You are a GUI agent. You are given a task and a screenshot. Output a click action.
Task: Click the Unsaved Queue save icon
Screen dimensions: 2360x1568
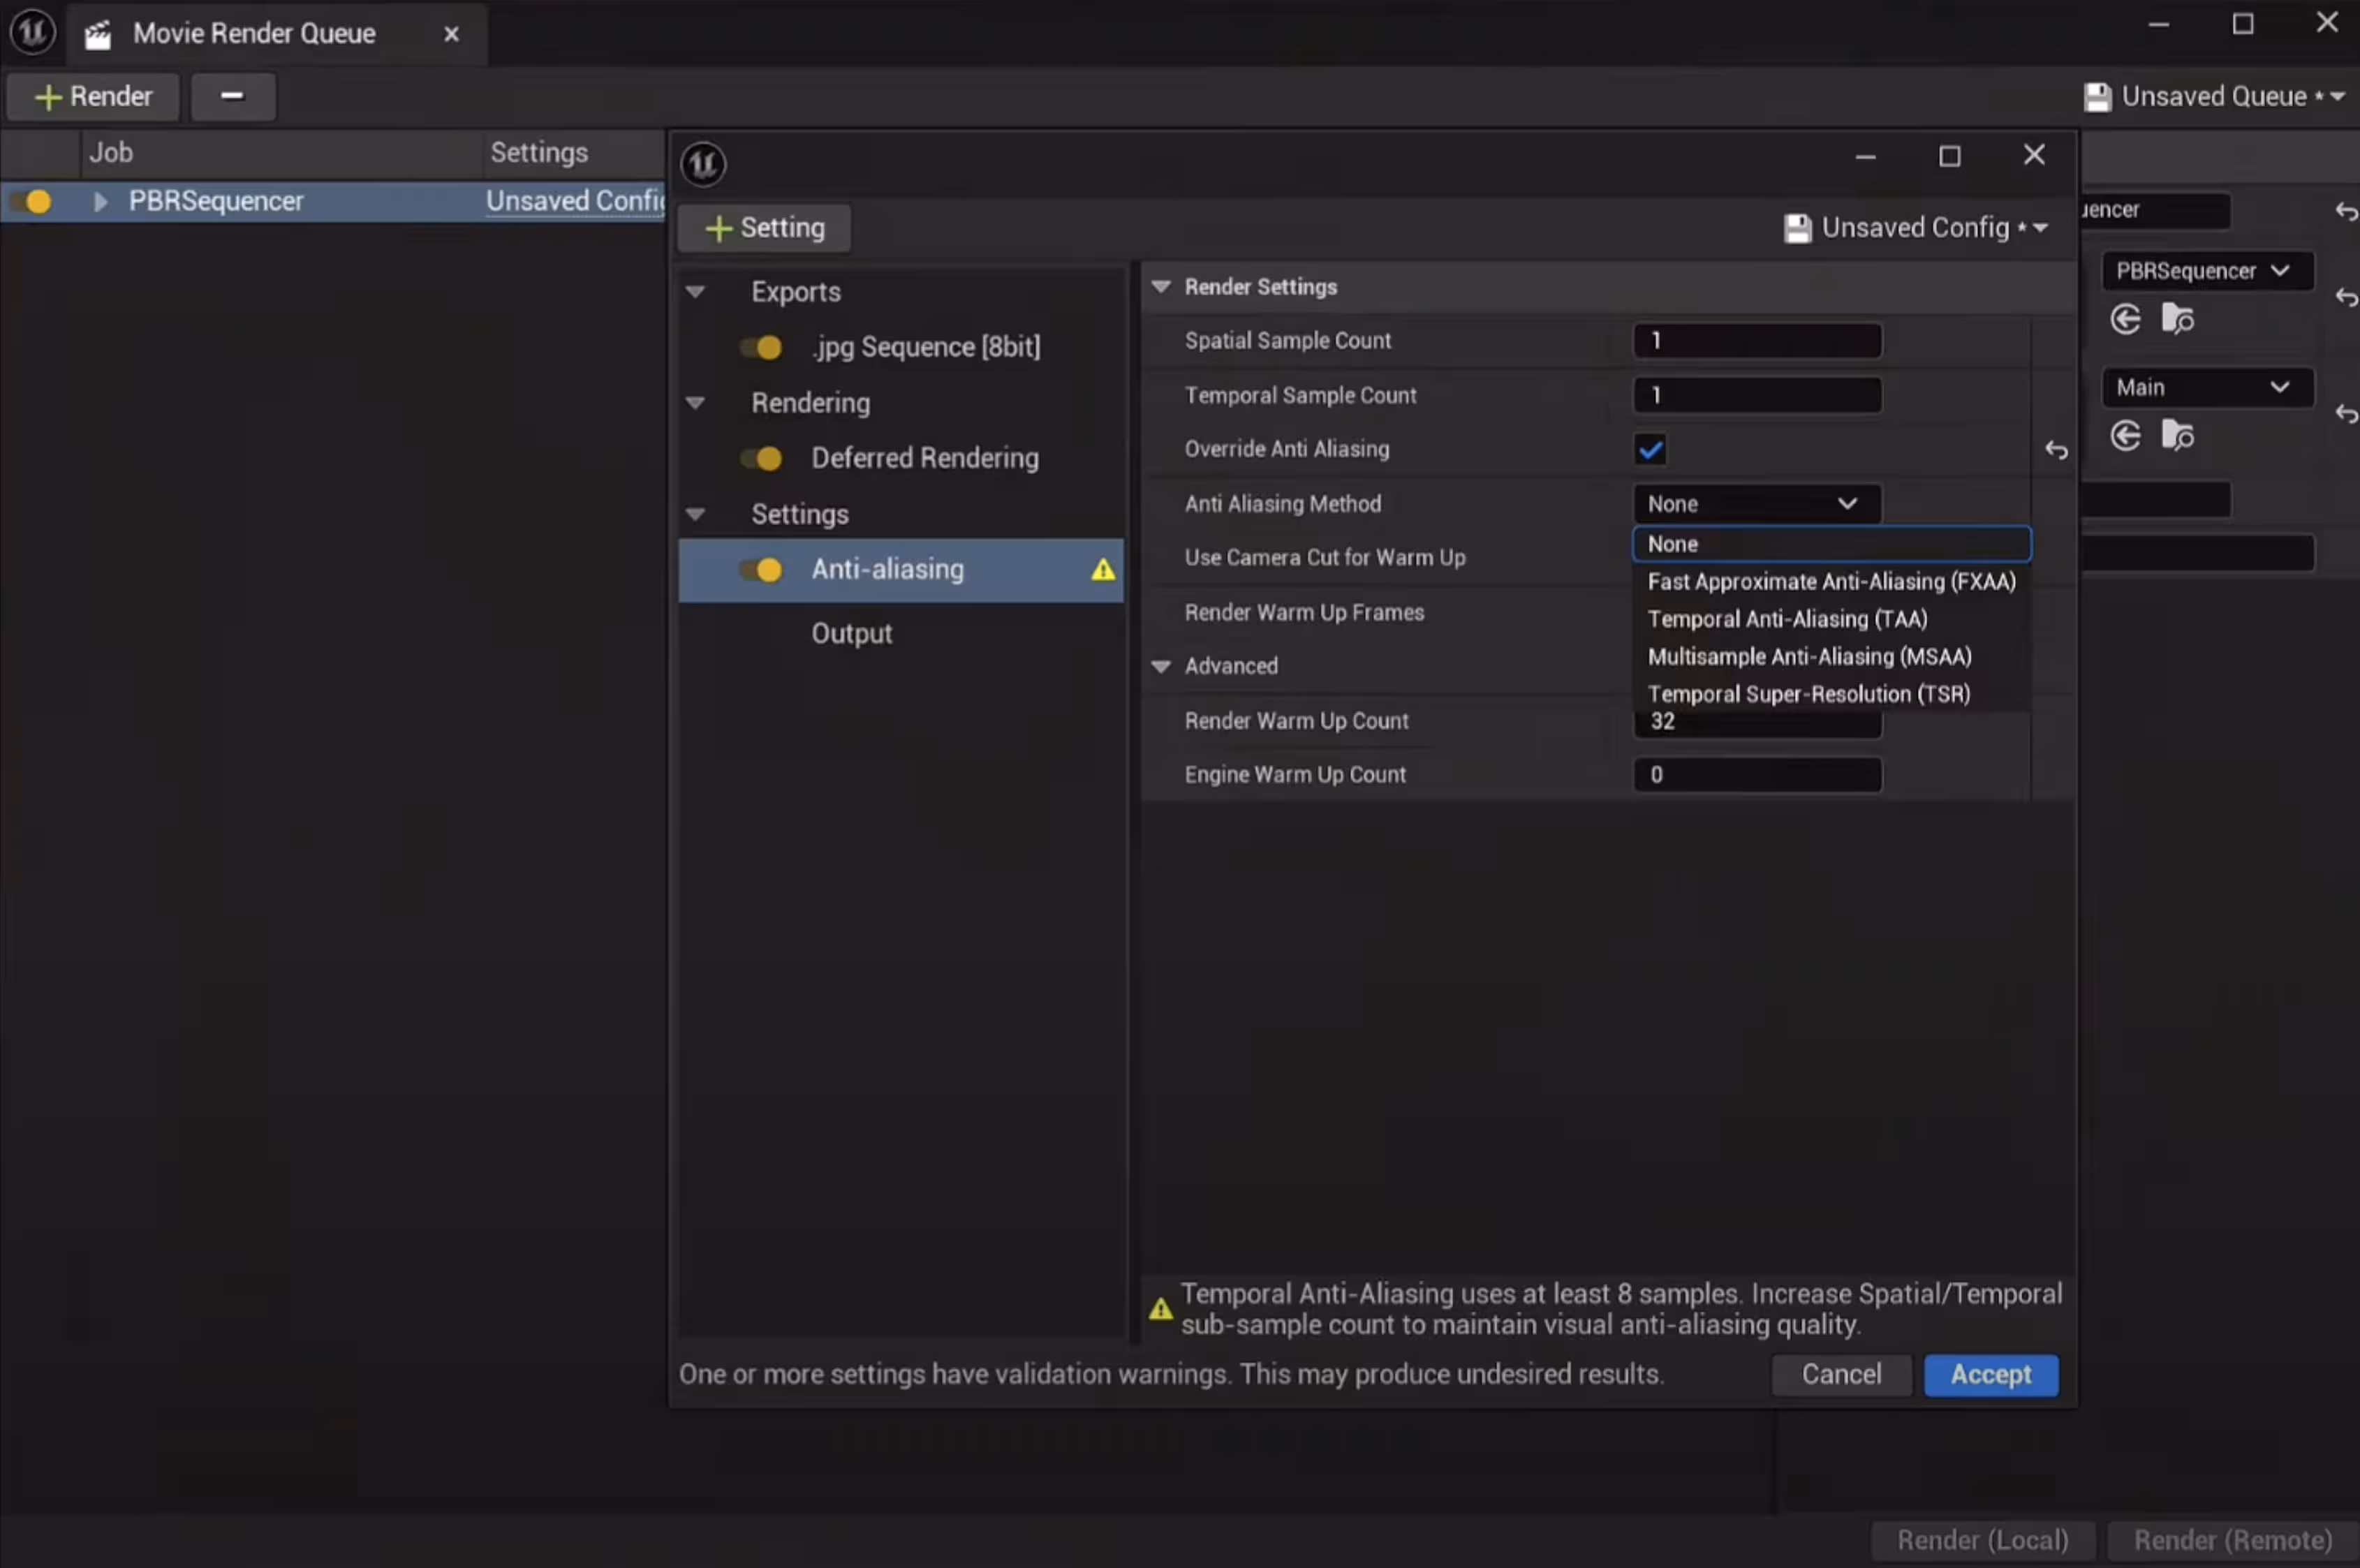[2097, 97]
